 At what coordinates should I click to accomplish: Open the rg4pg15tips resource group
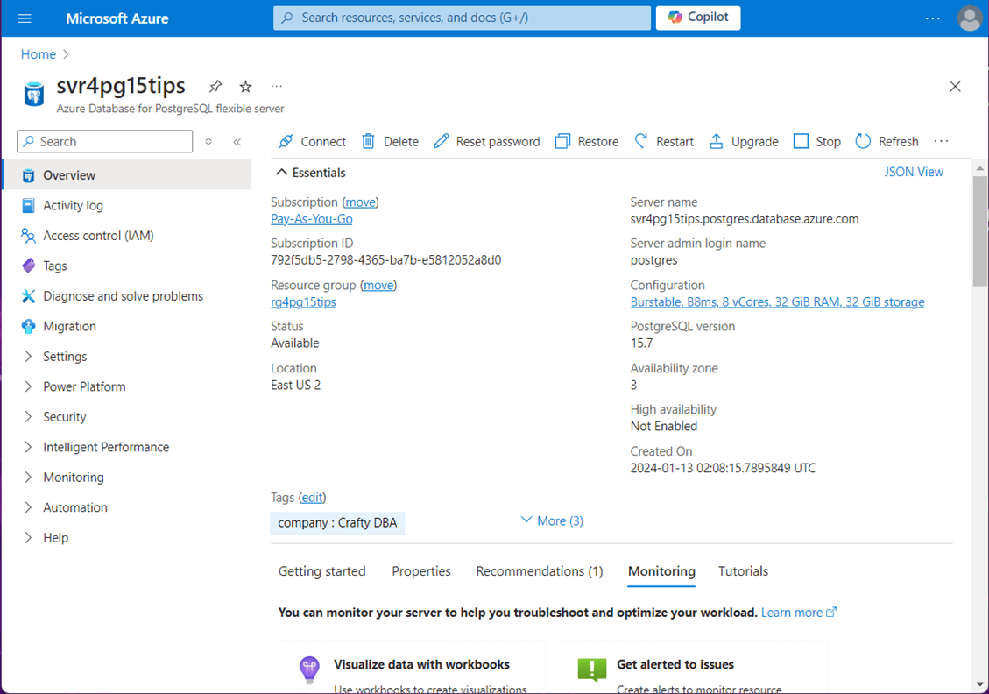[x=303, y=302]
